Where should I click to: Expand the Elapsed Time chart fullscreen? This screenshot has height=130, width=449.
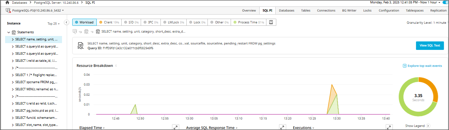[175, 127]
